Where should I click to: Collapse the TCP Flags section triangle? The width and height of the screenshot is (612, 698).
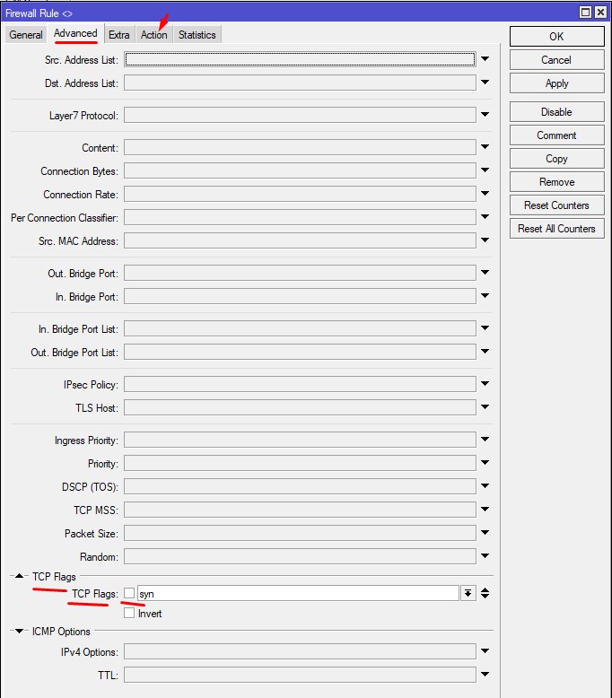point(20,576)
